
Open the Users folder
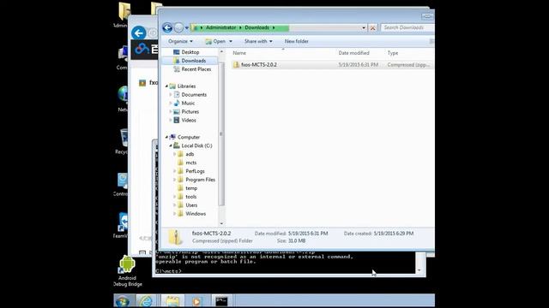coord(191,205)
